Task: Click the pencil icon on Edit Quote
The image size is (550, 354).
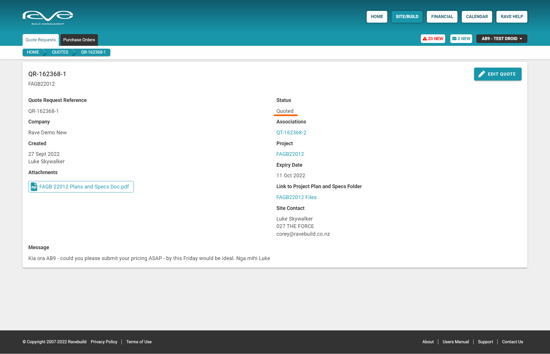Action: coord(482,74)
